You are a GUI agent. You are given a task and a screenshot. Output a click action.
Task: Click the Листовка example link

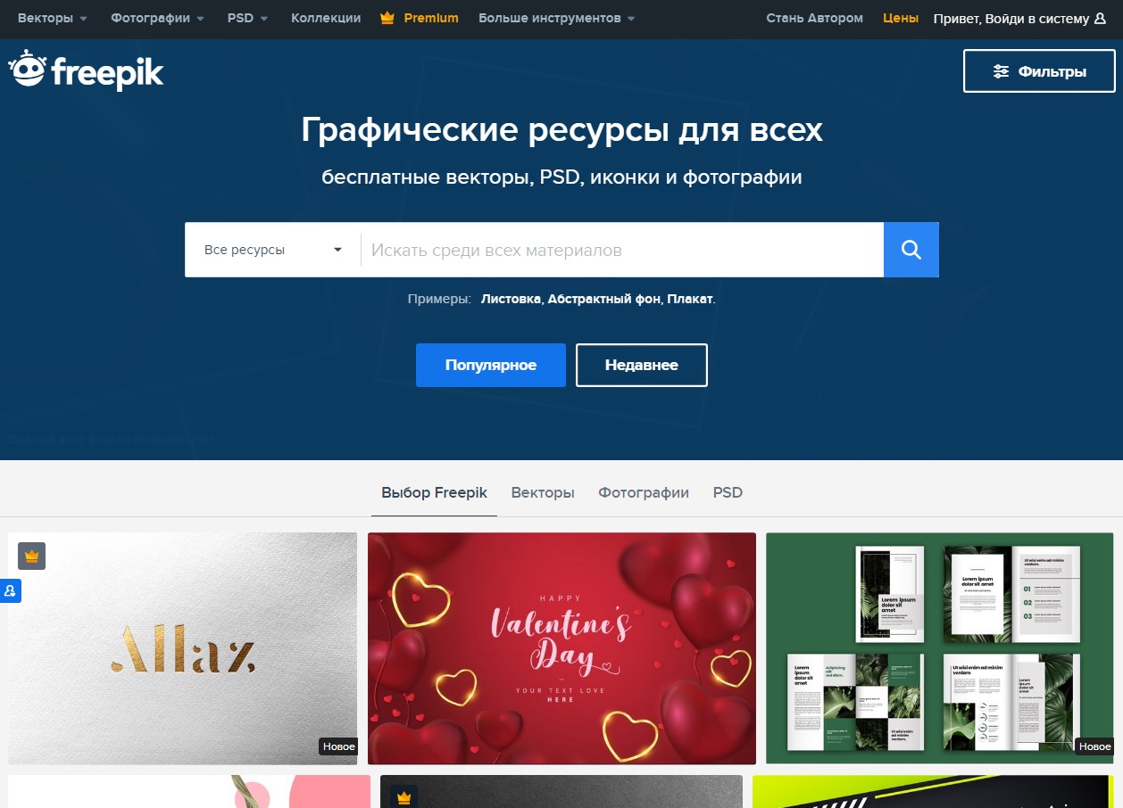[x=512, y=299]
